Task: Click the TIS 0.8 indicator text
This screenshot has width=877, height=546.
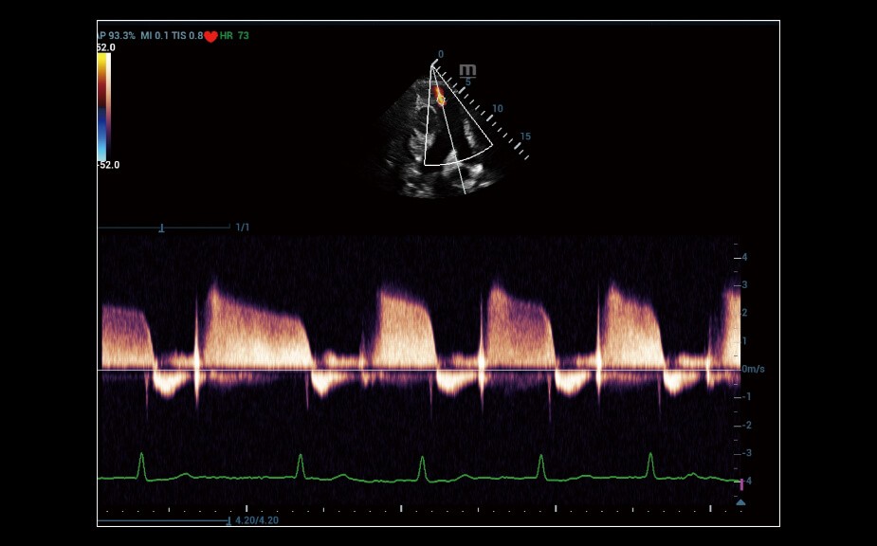Action: point(188,36)
